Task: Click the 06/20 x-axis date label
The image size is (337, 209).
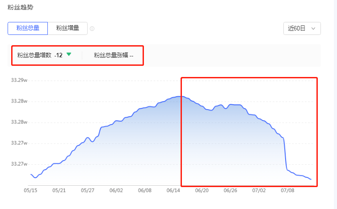Action: tap(202, 191)
